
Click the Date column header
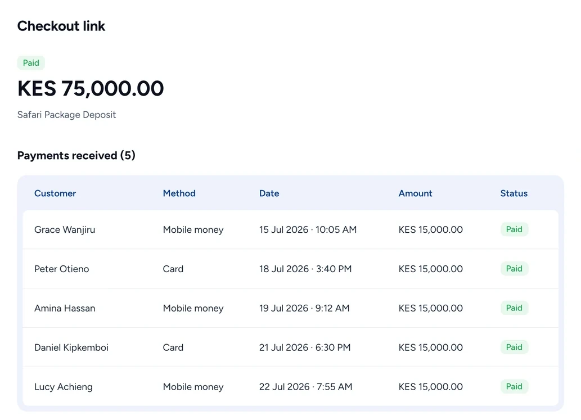[269, 193]
